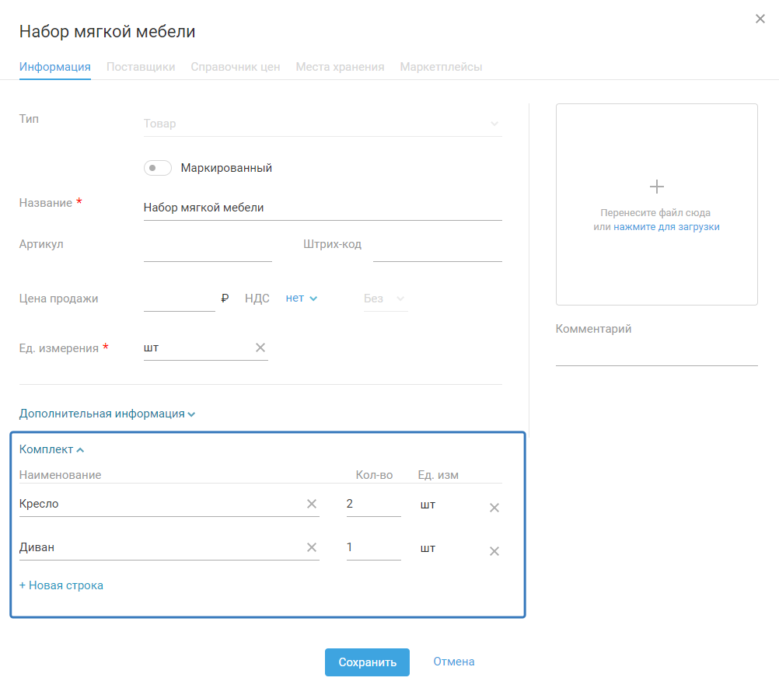Open the НДС rate dropdown
Screen dimensions: 779x695
point(302,299)
